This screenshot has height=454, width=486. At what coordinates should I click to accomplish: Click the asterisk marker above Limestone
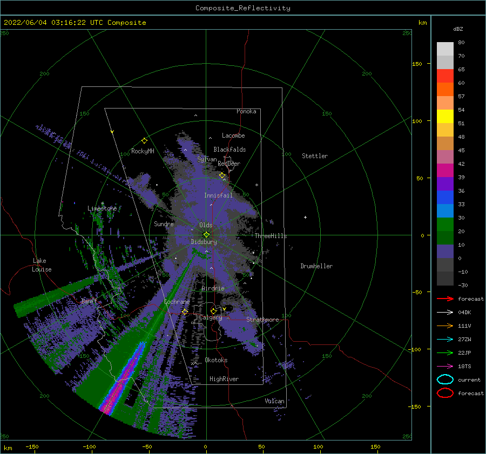[x=102, y=204]
